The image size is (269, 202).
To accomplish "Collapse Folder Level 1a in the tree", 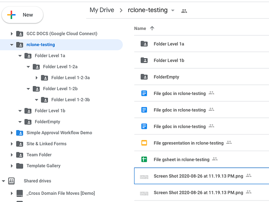I will (20, 56).
